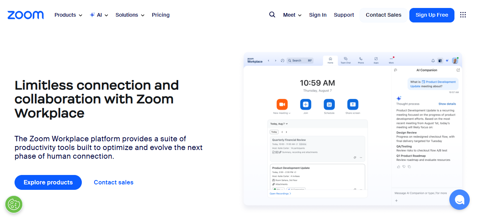Viewport: 477px width, 217px height.
Task: Click the thumbs up icon under the AI response
Action: pyautogui.click(x=398, y=167)
